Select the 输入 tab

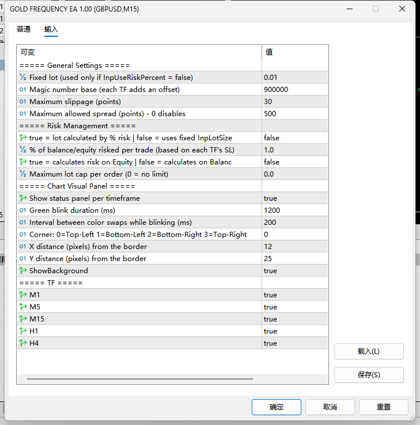pyautogui.click(x=51, y=29)
